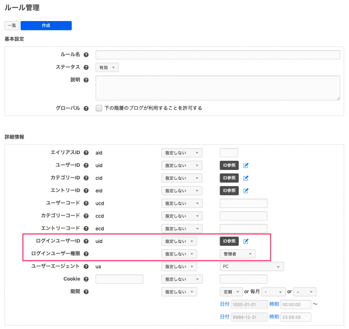Open the 管理者 permission dropdown

[x=237, y=254]
